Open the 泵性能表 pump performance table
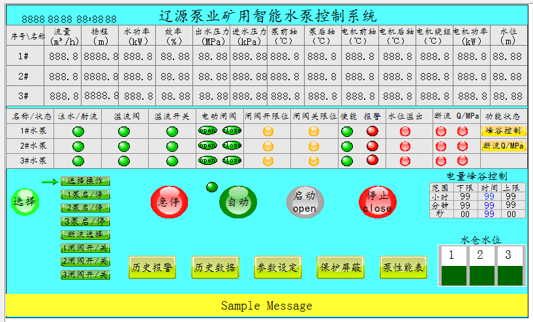Image resolution: width=533 pixels, height=322 pixels. point(403,267)
